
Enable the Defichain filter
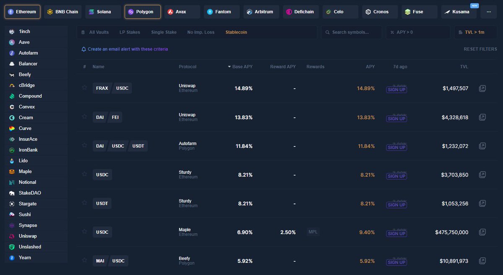click(301, 12)
